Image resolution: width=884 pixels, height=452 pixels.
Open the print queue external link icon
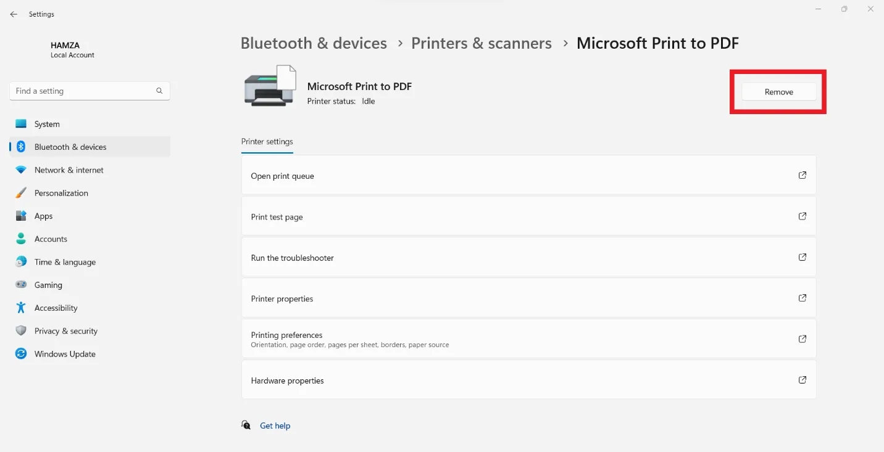tap(802, 175)
